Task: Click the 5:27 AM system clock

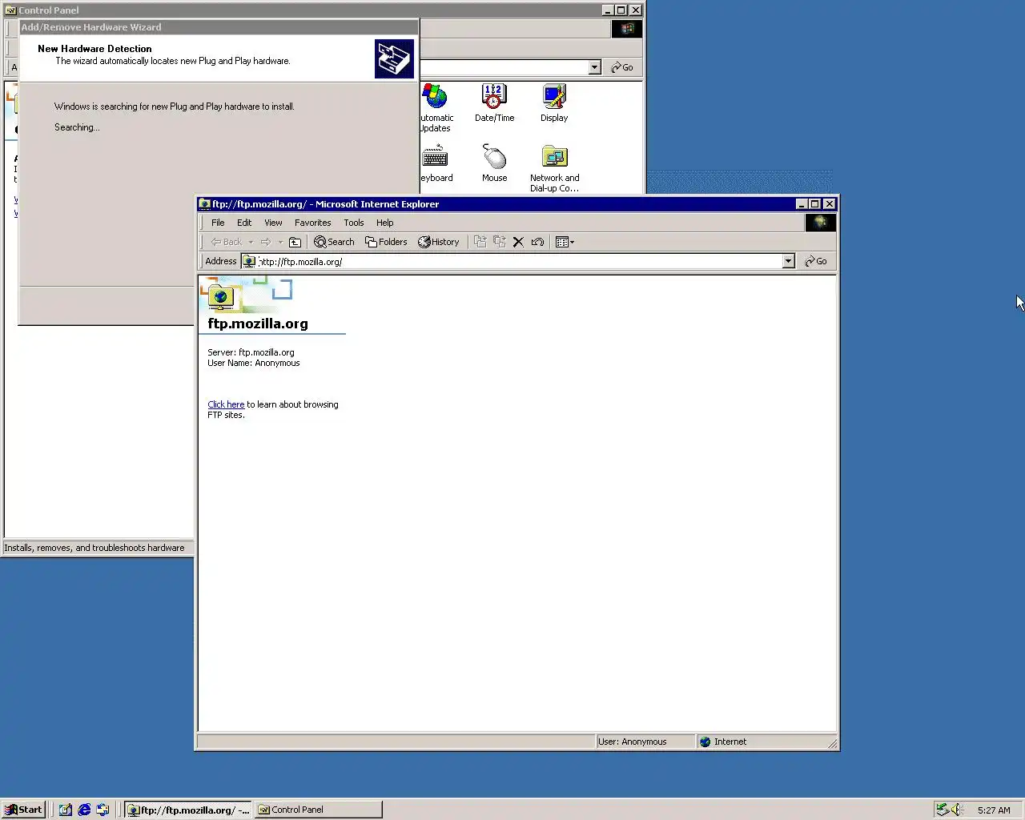Action: 994,810
